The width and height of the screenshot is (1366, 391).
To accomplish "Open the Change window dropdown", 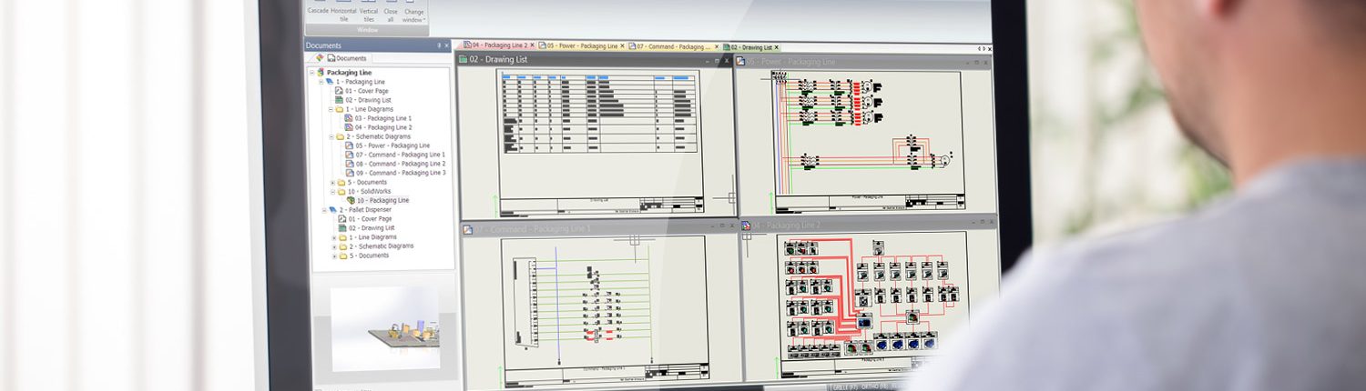I will 413,10.
